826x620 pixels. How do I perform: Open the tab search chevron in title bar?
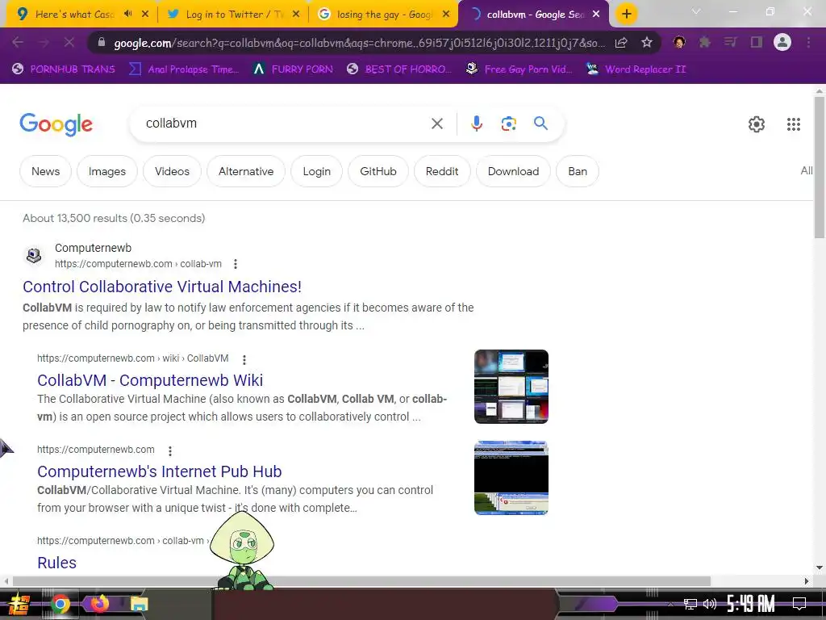click(696, 11)
